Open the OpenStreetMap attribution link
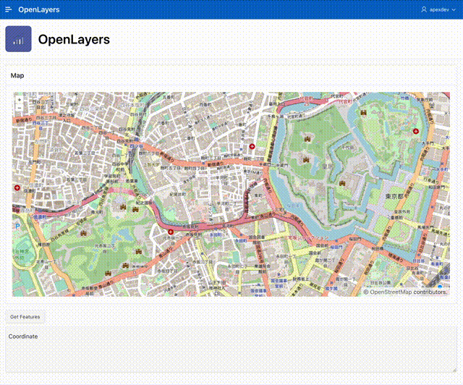The width and height of the screenshot is (463, 385). tap(390, 292)
